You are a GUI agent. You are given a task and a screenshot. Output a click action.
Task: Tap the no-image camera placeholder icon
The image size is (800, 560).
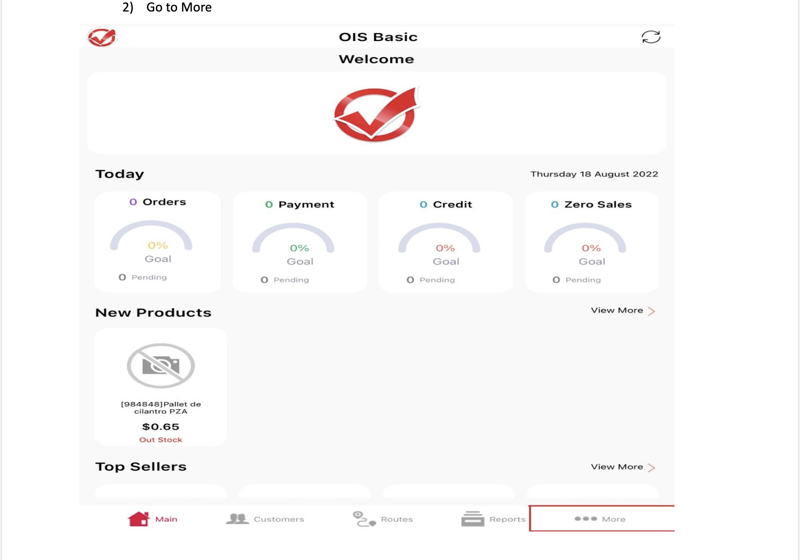(x=160, y=366)
